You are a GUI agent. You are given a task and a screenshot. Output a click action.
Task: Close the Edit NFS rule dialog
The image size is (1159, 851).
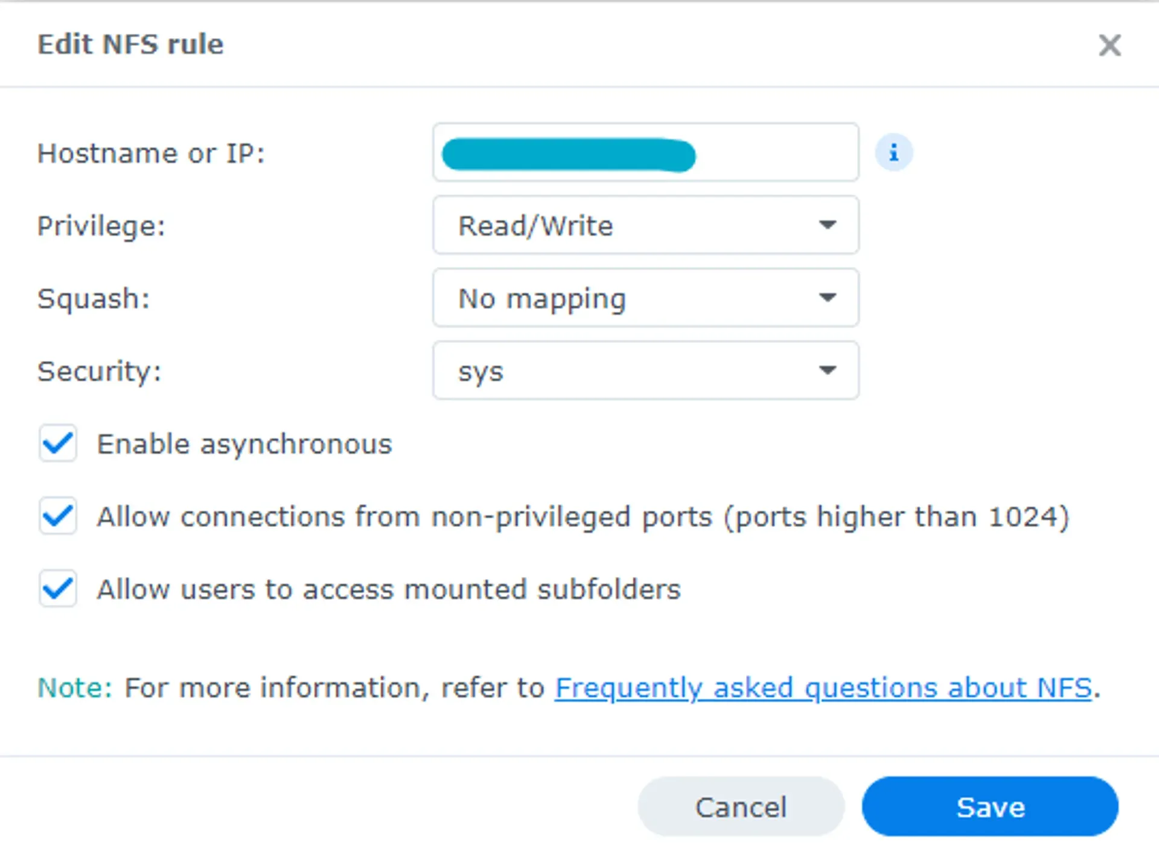click(x=1110, y=45)
